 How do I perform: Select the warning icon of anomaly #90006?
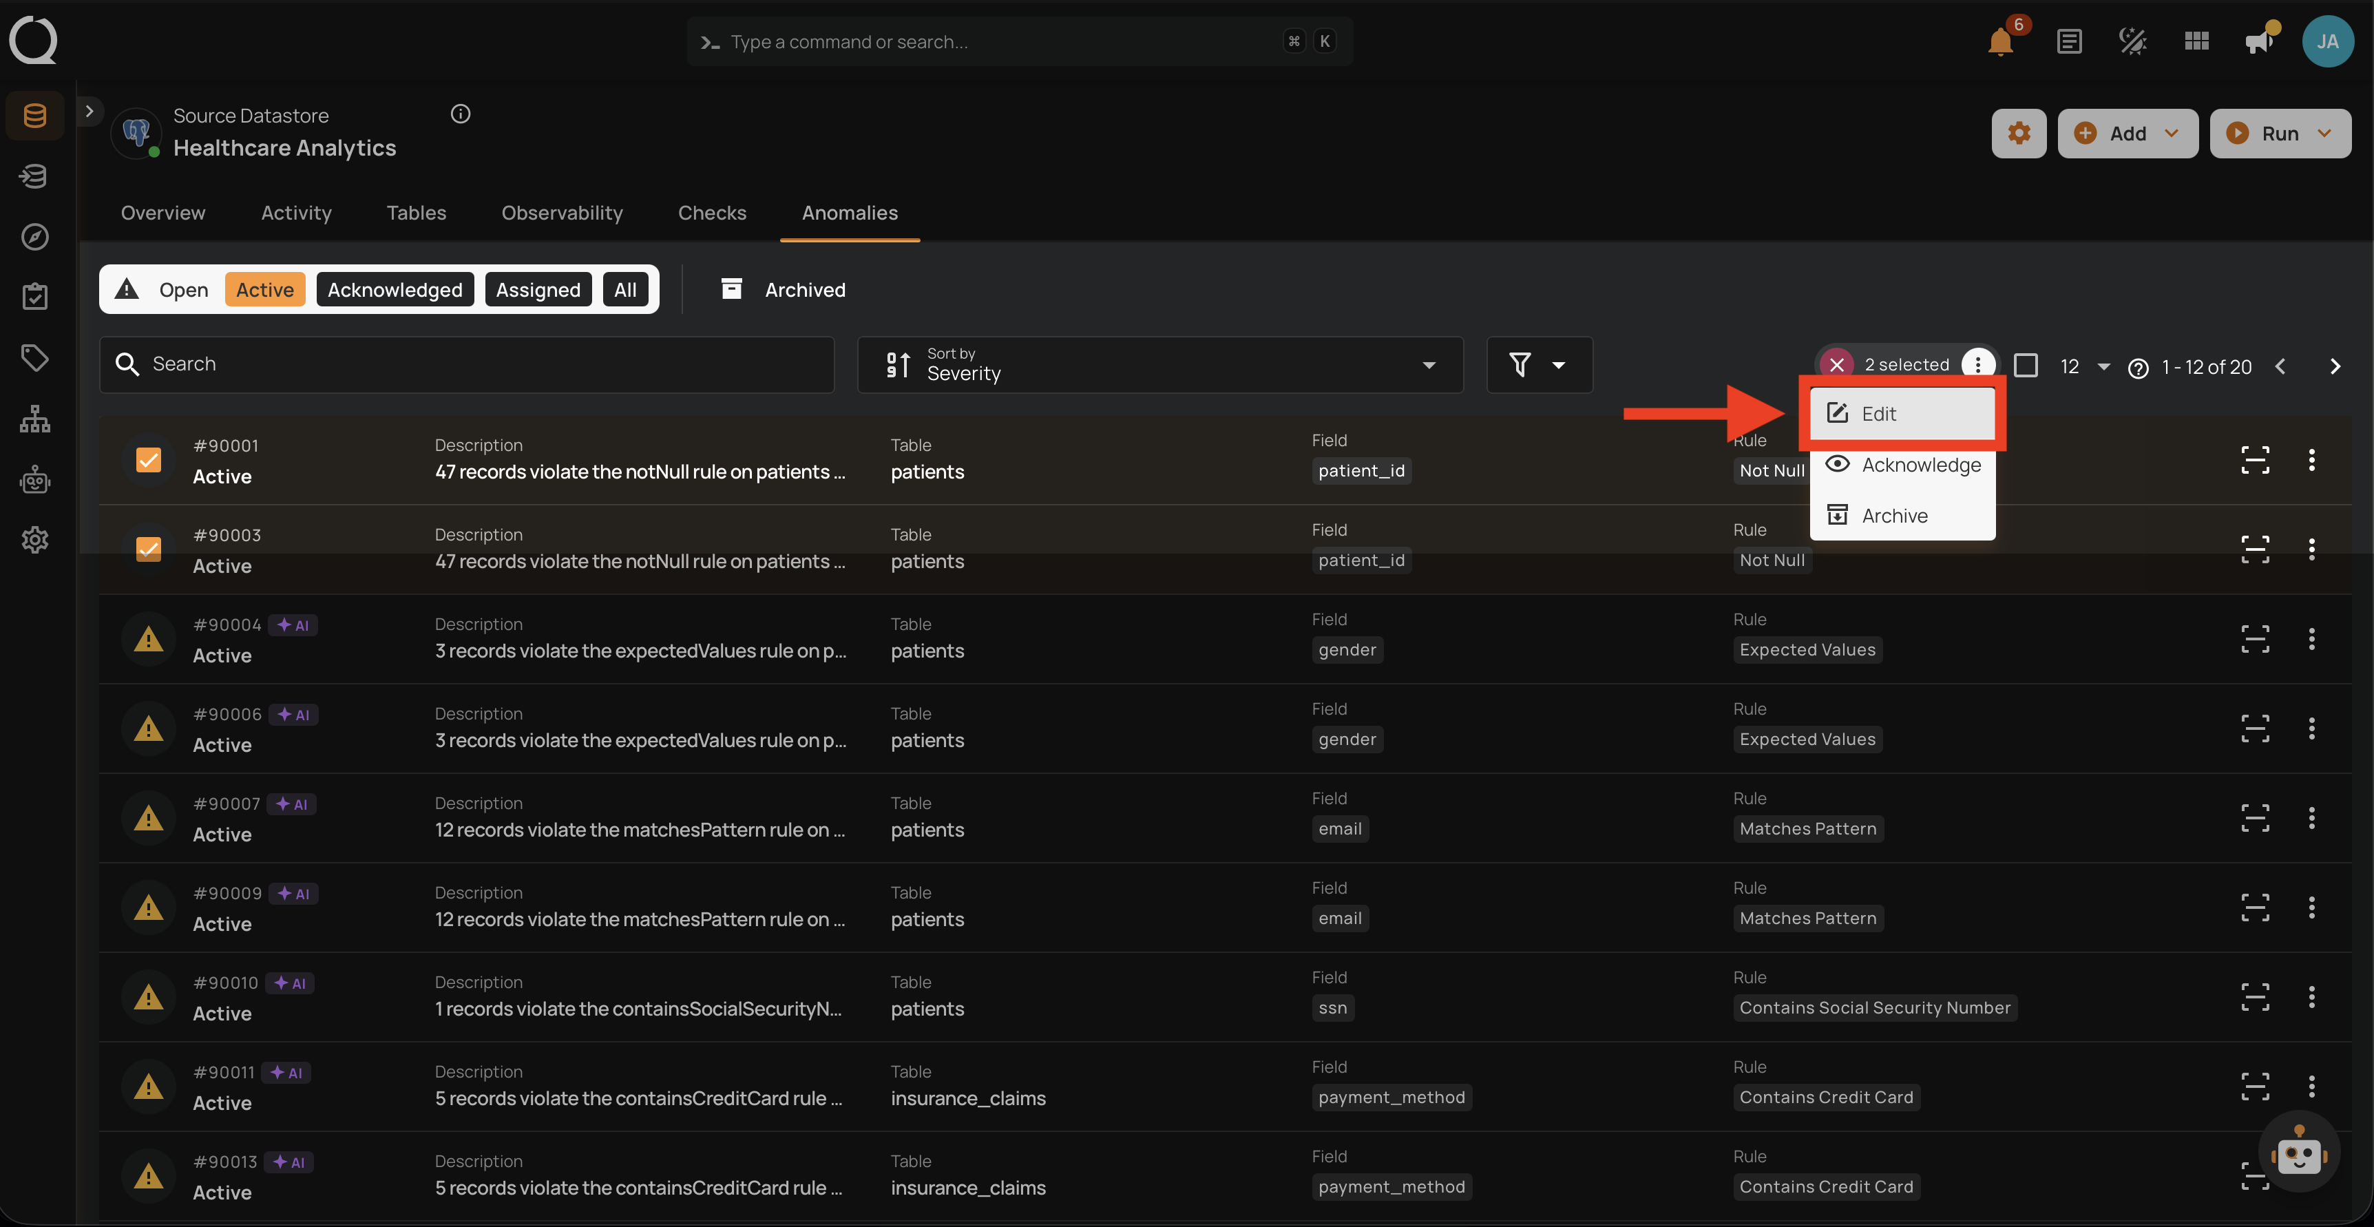pos(149,728)
